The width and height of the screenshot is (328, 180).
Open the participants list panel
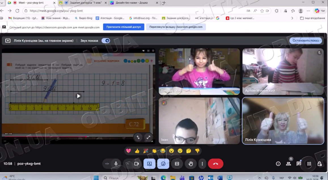289,164
